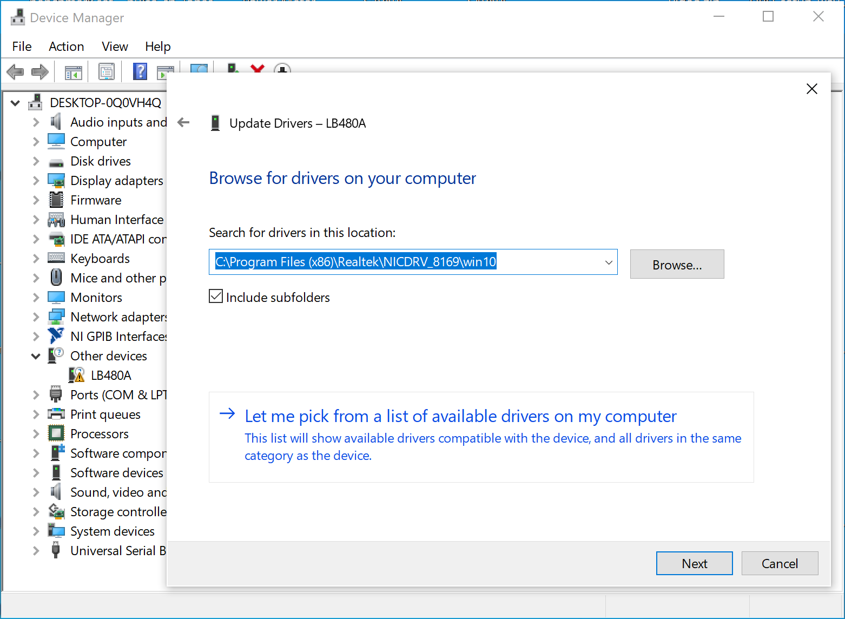The image size is (845, 619).
Task: Click the Print queues printer icon
Action: click(x=56, y=414)
